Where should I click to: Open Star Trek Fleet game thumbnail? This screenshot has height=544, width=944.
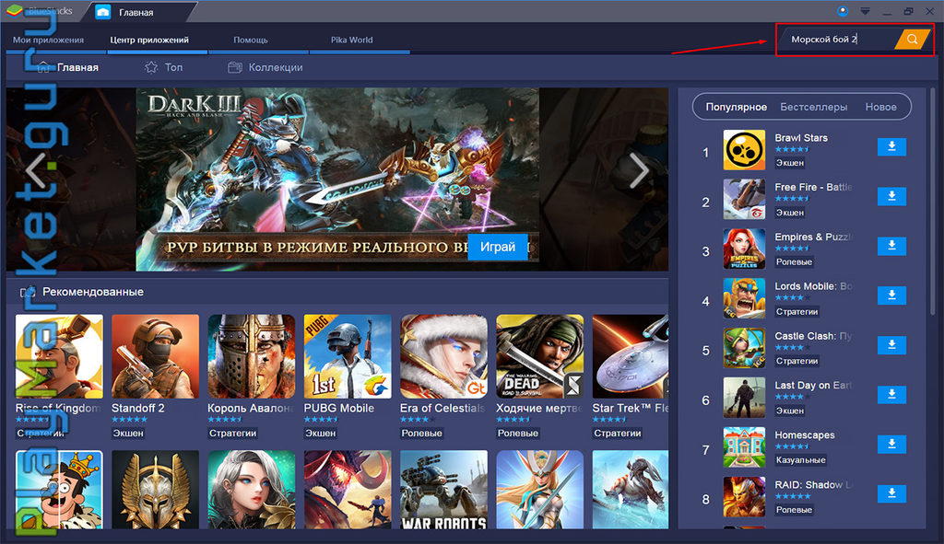coord(631,356)
